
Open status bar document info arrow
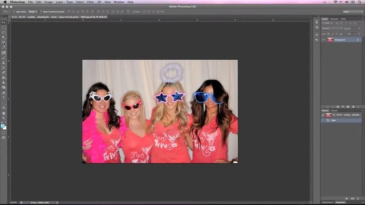pos(57,203)
